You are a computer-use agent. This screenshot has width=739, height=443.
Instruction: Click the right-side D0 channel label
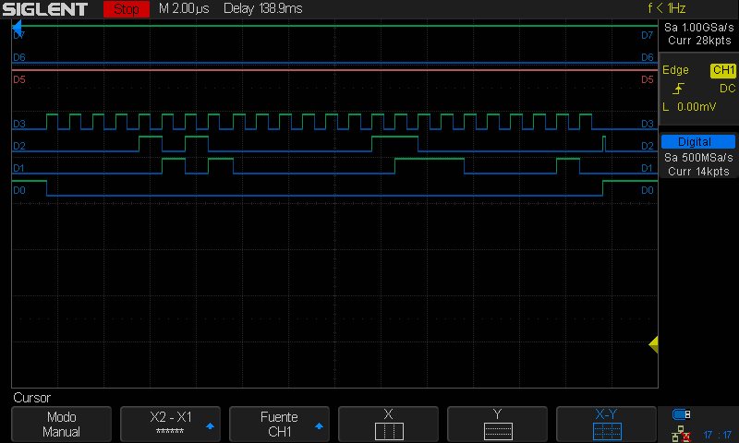tap(648, 190)
